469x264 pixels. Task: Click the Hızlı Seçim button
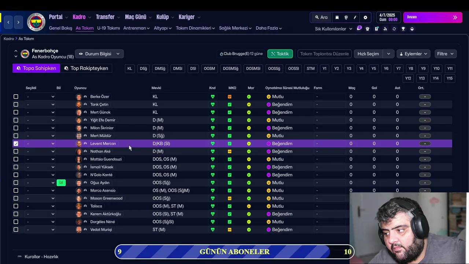click(x=368, y=54)
